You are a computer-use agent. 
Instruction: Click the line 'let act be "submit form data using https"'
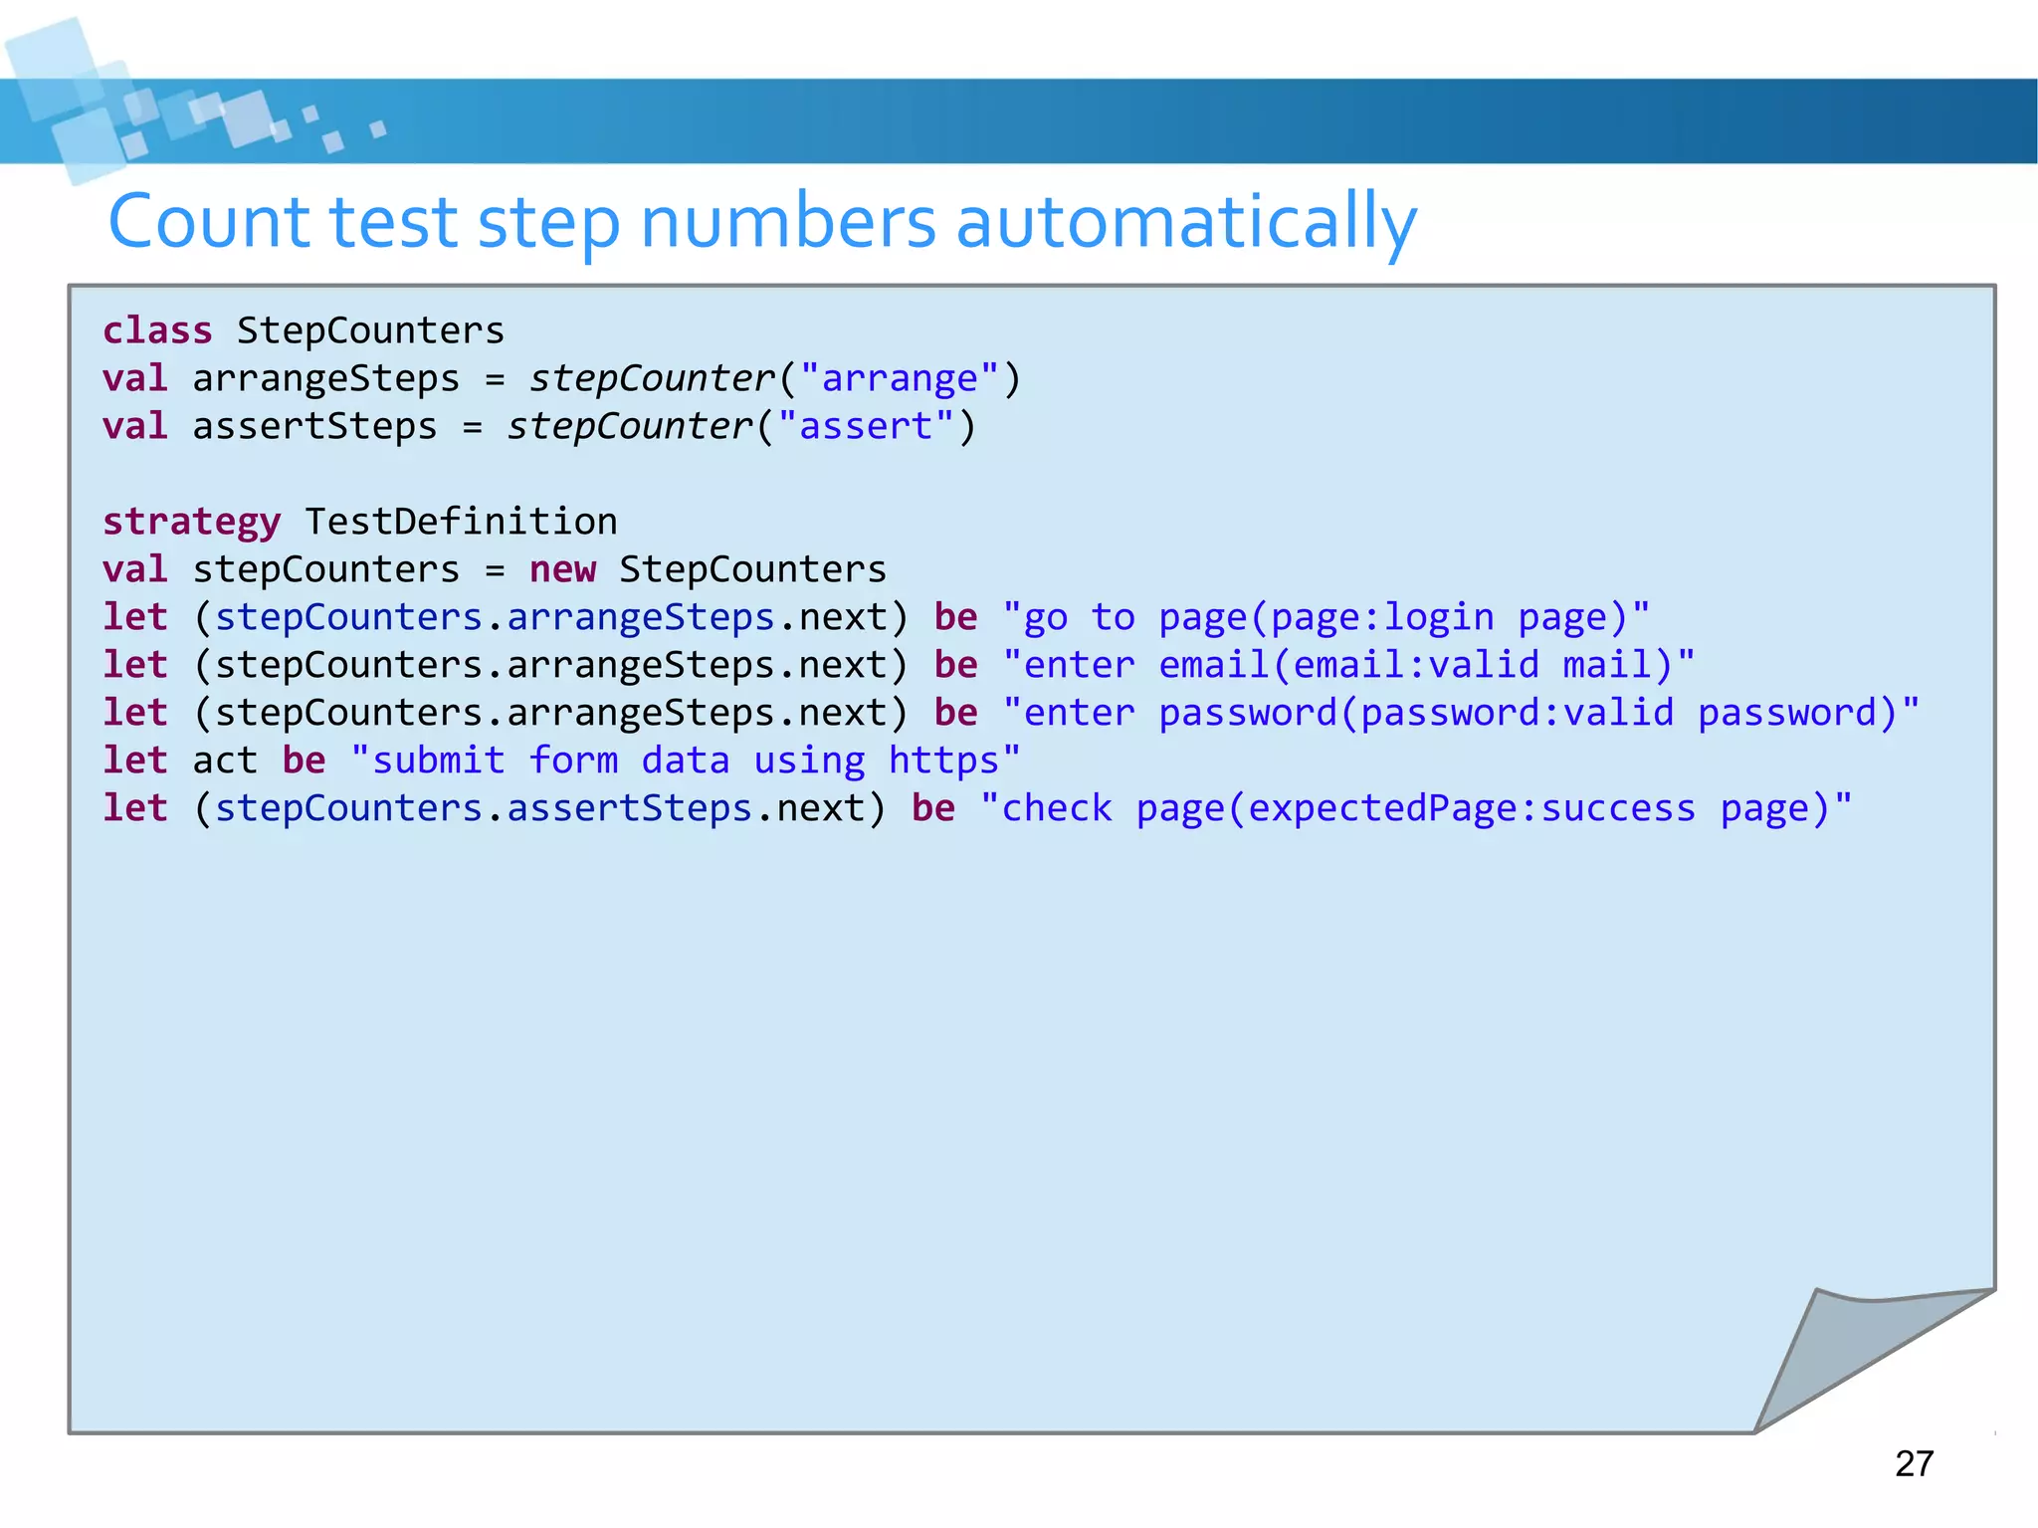pyautogui.click(x=562, y=761)
